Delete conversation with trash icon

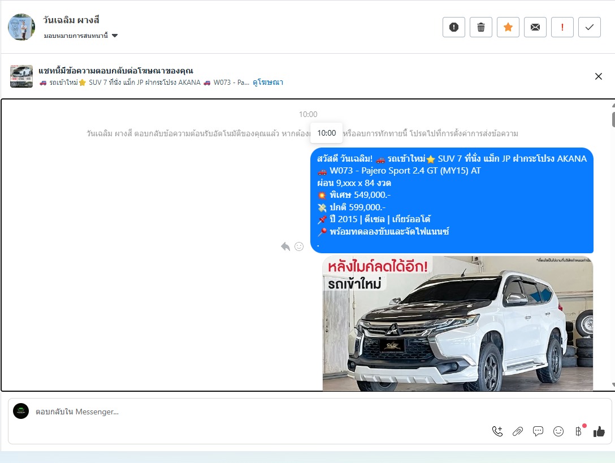tap(481, 27)
